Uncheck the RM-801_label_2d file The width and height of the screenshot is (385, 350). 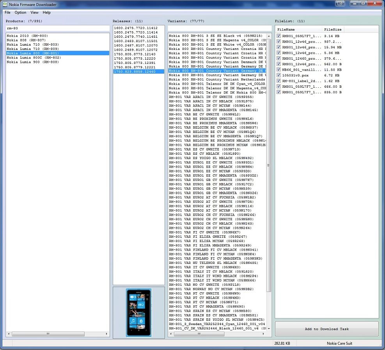[x=279, y=81]
